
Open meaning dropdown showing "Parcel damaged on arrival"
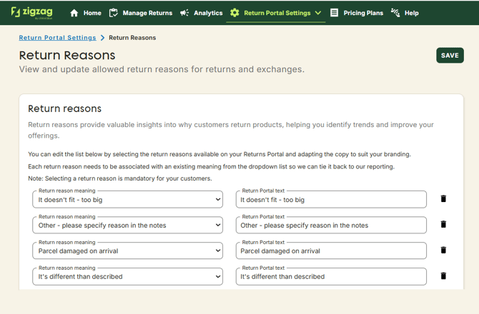click(x=128, y=251)
